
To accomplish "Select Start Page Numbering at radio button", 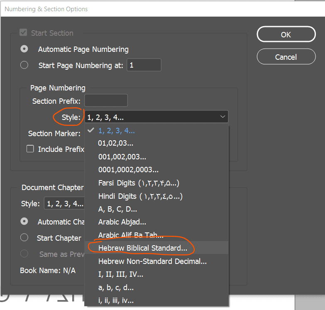I will [x=25, y=65].
